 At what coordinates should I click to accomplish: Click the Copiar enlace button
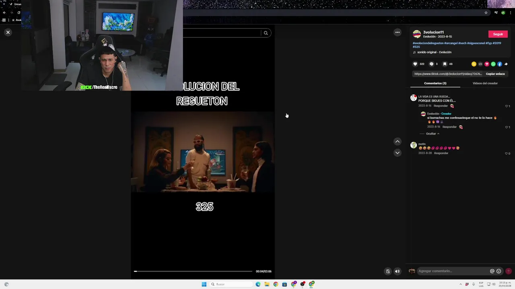tap(495, 74)
